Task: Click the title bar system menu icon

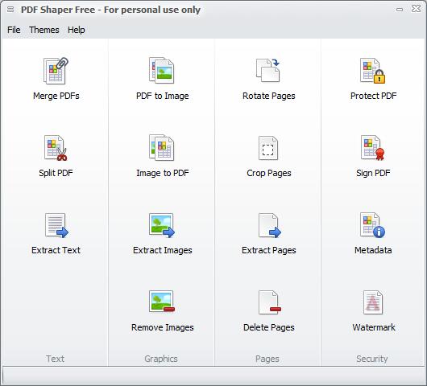Action: click(x=10, y=10)
